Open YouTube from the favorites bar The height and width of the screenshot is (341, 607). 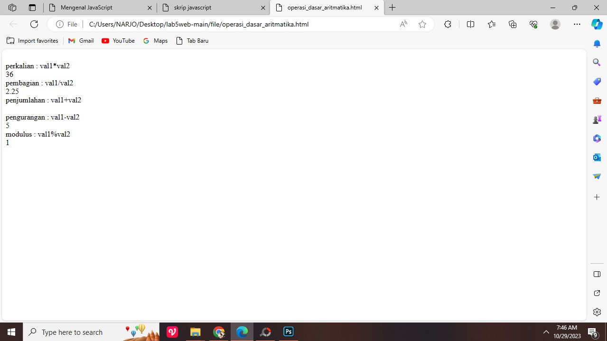click(x=118, y=41)
